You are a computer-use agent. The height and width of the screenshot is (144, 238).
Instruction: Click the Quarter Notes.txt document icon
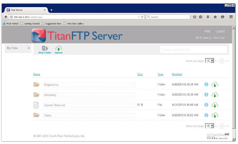point(36,105)
